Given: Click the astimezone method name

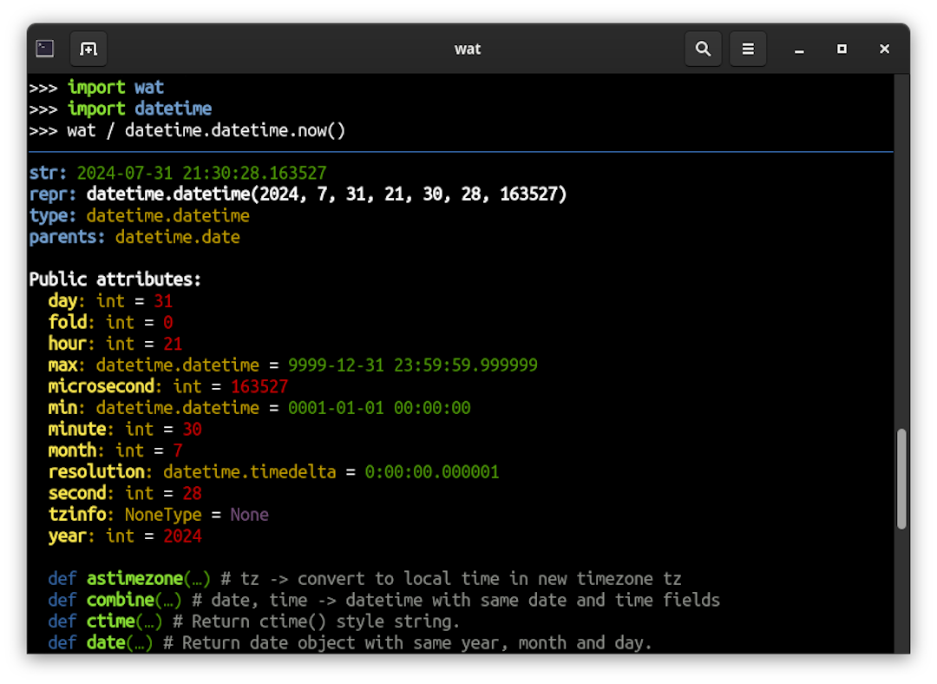Looking at the screenshot, I should (134, 578).
